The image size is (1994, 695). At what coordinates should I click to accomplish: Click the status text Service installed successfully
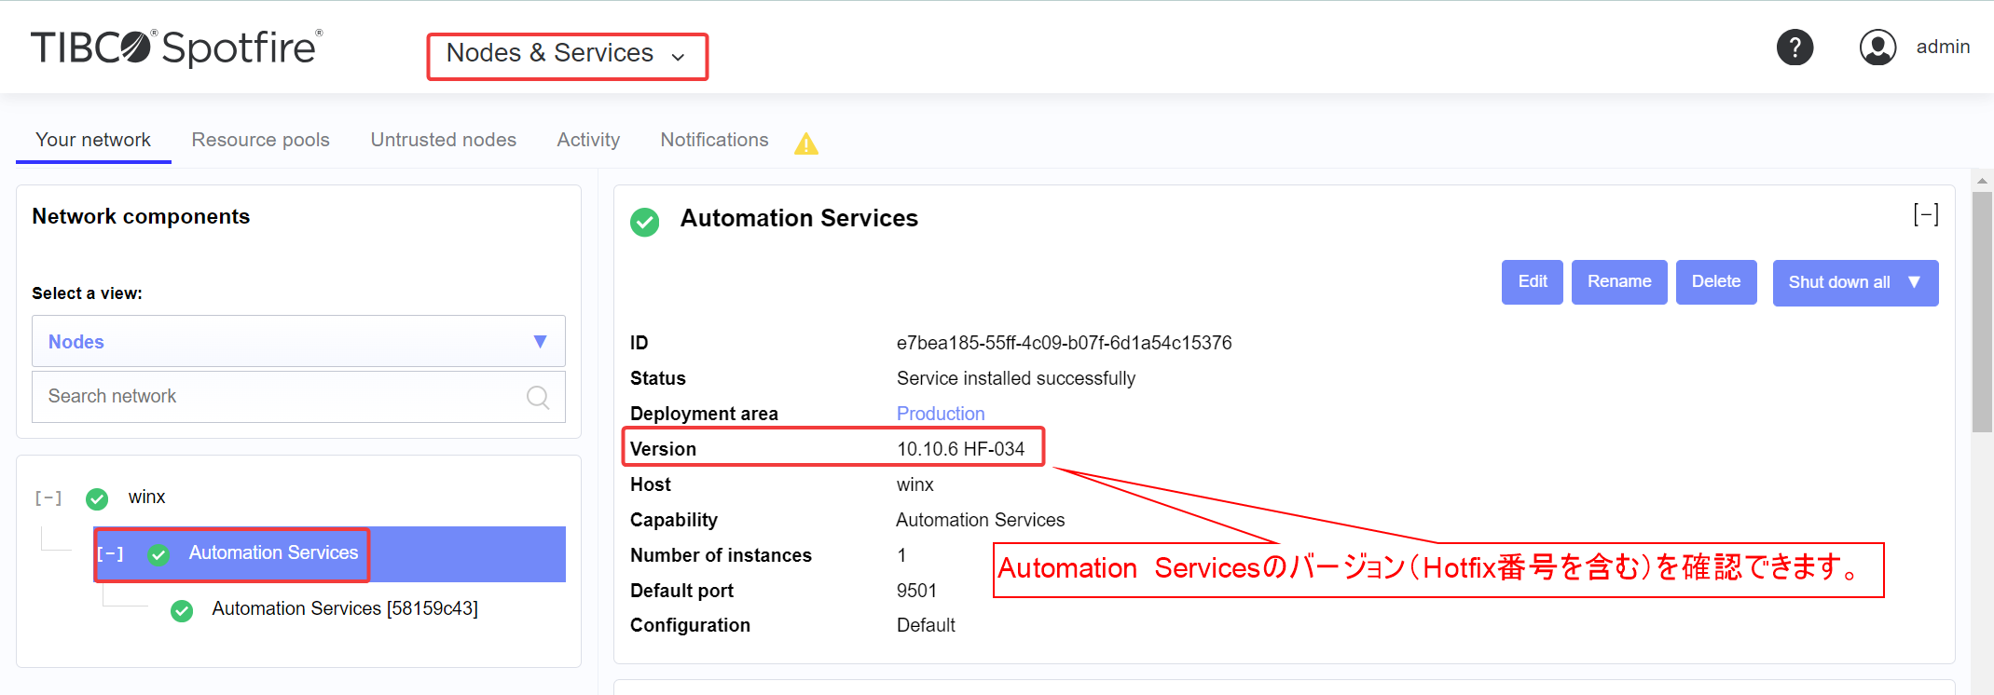pyautogui.click(x=1015, y=378)
